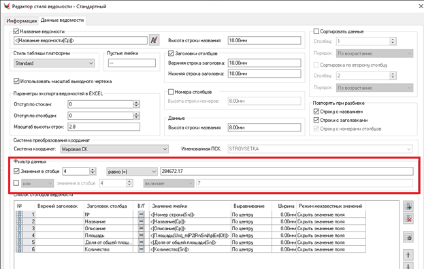Click Отступ по строкам spinner arrows
This screenshot has height=269, width=424.
click(136, 104)
